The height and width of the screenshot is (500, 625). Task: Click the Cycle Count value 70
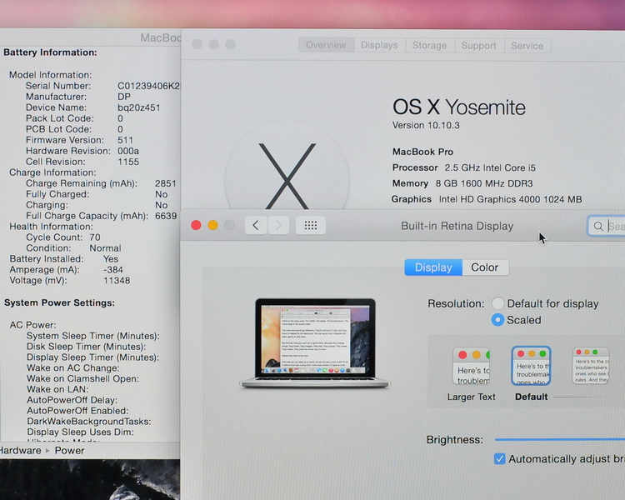[95, 237]
